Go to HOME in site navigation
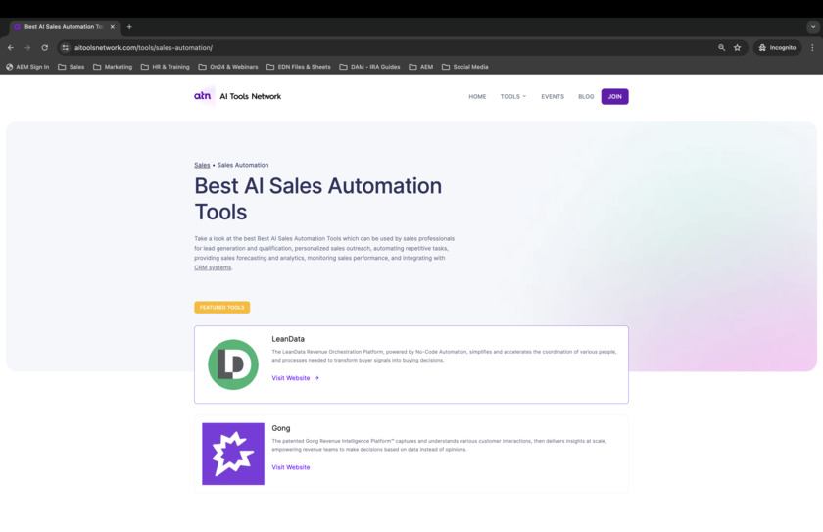Screen dimensions: 823x532 point(477,97)
